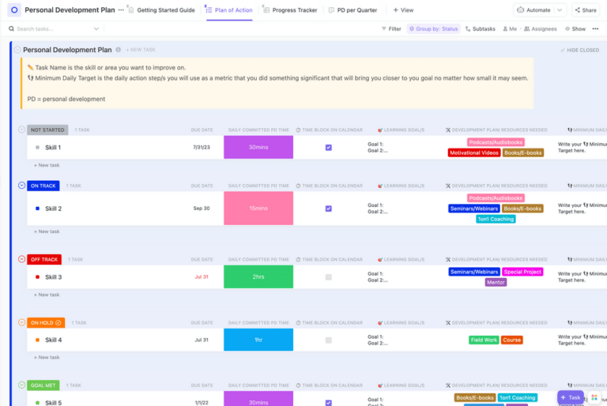Screen dimensions: 607x406
Task: Open the search options dropdown chevron
Action: pos(96,28)
